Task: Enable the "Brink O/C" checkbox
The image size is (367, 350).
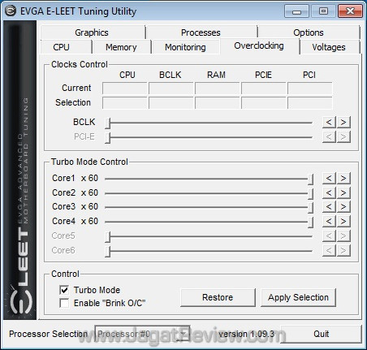Action: (64, 303)
